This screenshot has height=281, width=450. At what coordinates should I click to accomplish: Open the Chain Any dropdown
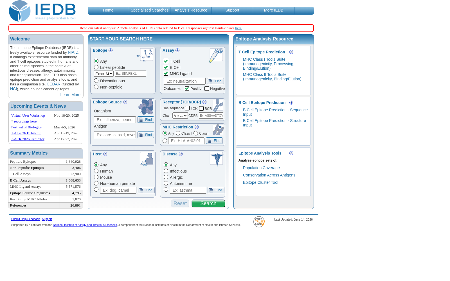(180, 115)
